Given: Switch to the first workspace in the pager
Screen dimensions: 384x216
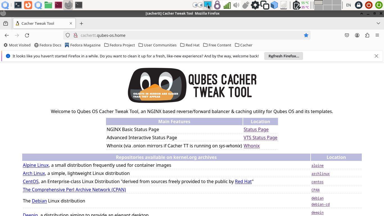Looking at the screenshot, I should (x=319, y=3).
